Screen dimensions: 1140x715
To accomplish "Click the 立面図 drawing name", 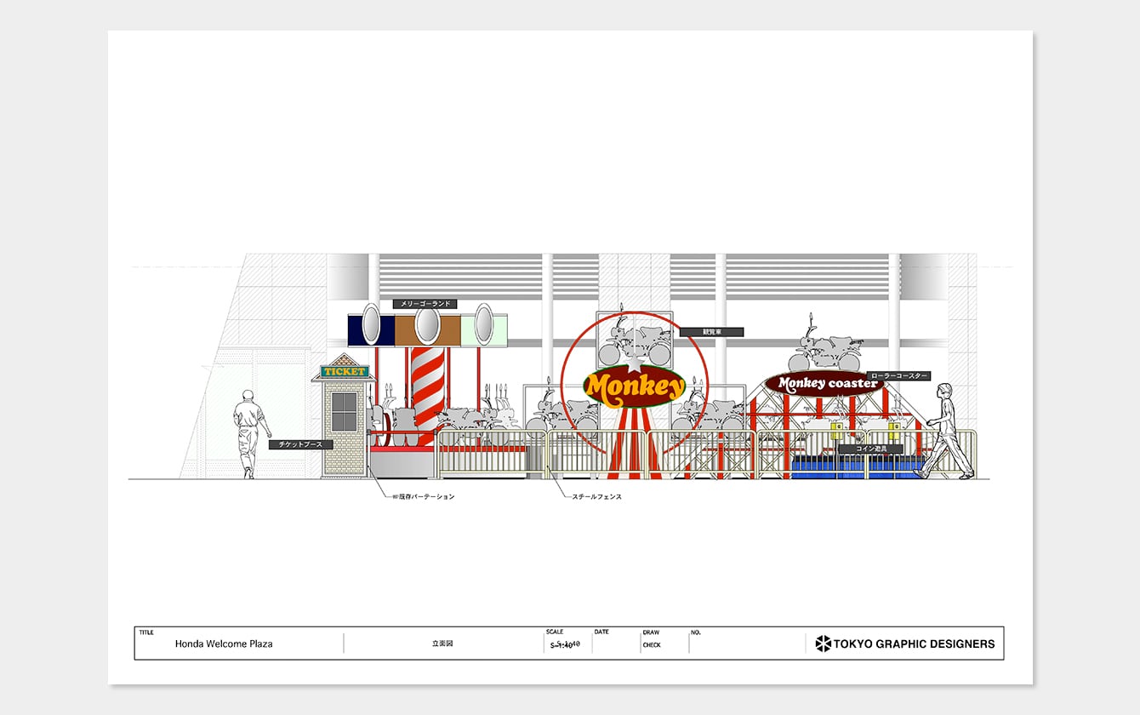I will tap(442, 644).
